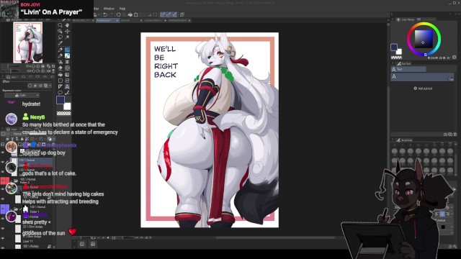Select the Lasso selection tool
461x259 pixels.
pos(61,37)
